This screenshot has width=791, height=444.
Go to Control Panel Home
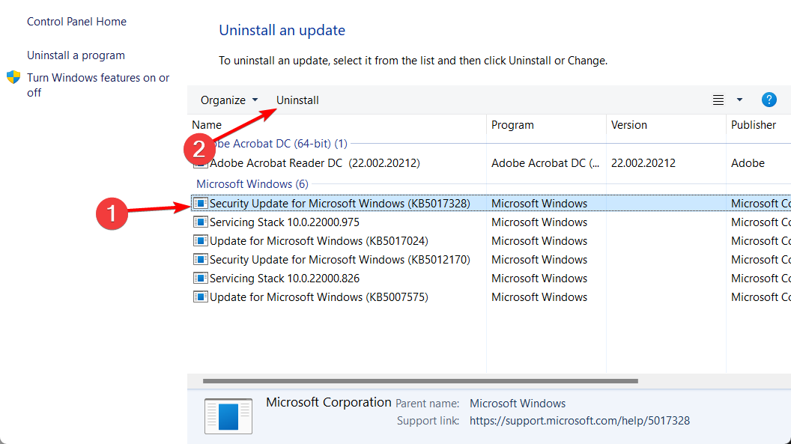point(76,22)
